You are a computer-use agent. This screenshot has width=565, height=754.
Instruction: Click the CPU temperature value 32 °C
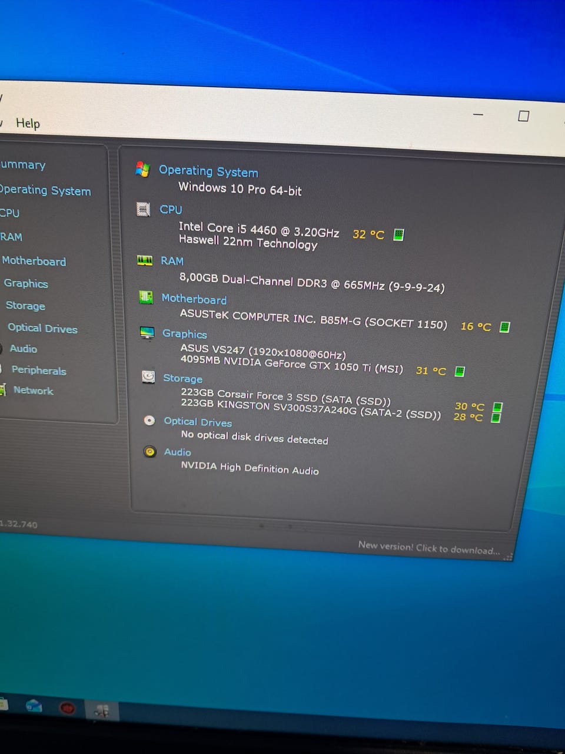coord(368,234)
